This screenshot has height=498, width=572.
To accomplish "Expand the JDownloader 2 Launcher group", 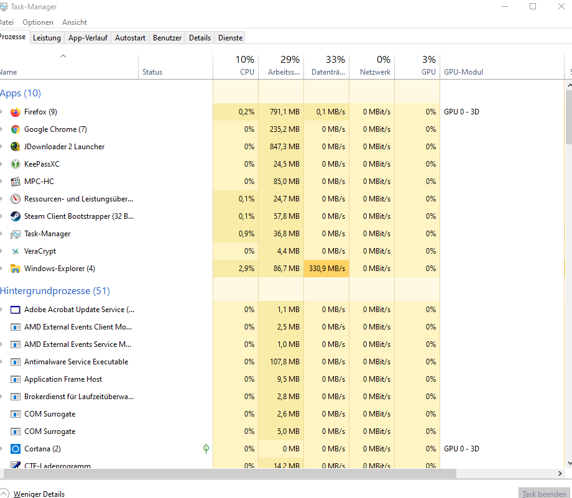I will [1, 147].
